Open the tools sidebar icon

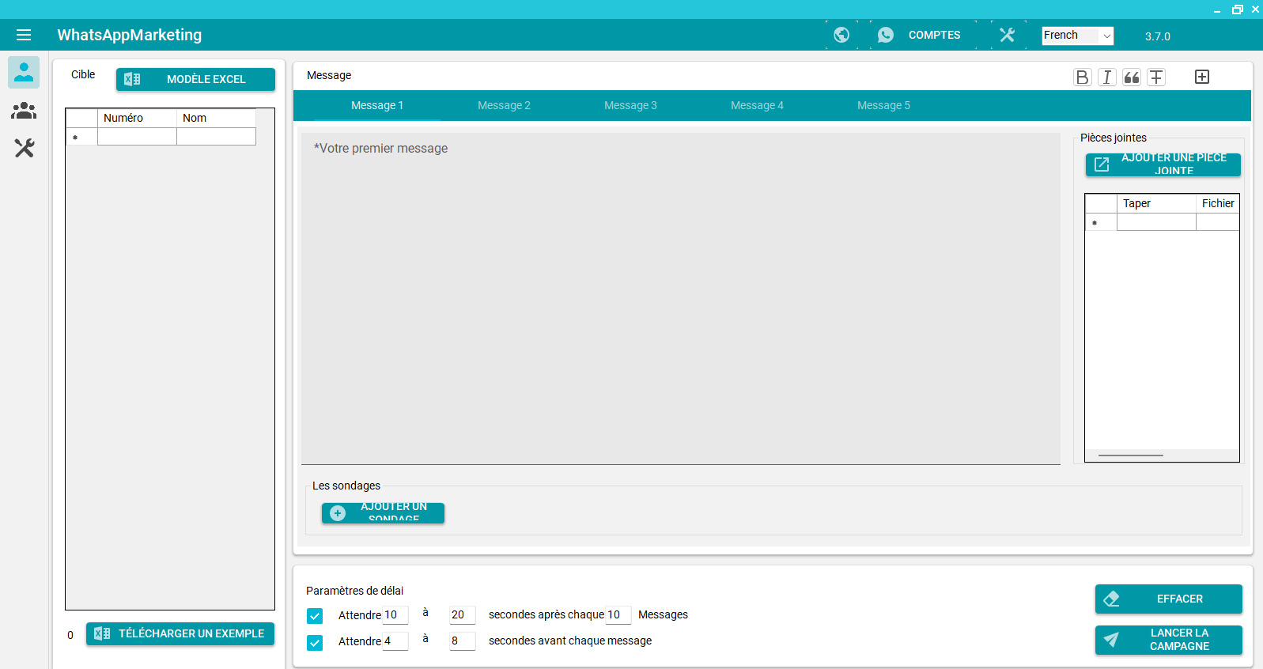point(24,148)
